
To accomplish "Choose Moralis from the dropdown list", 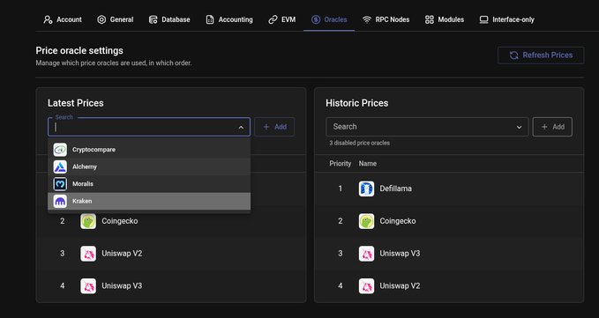I will tap(149, 184).
